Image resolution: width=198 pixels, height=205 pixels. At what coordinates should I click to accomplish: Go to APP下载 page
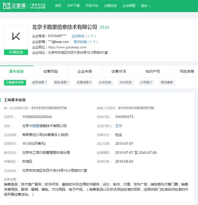click(x=73, y=6)
